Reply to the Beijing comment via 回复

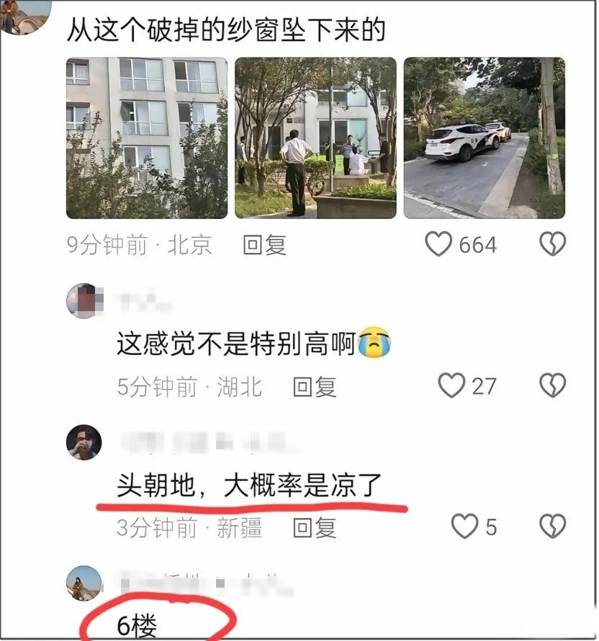[264, 245]
